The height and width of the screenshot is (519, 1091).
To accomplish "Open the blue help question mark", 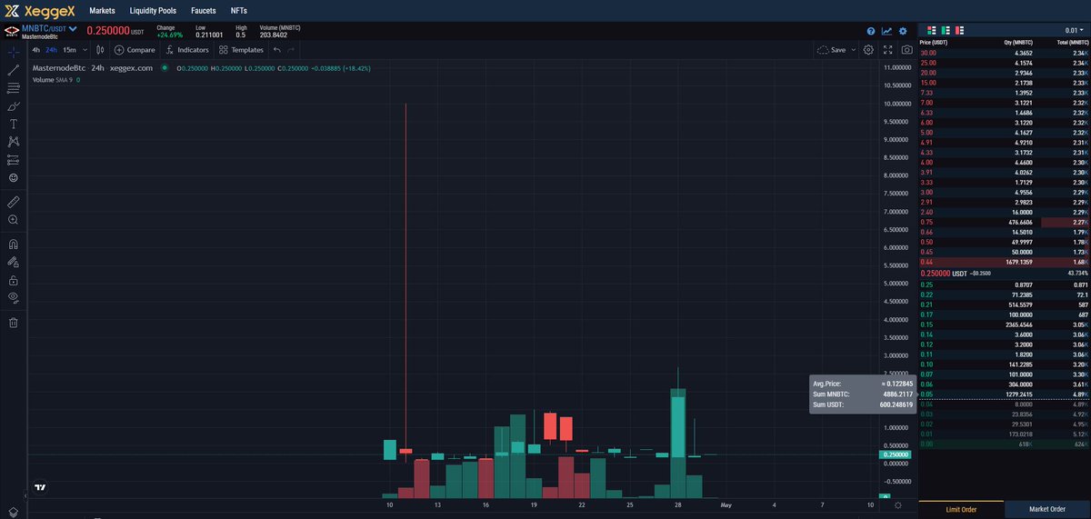I will pyautogui.click(x=871, y=31).
